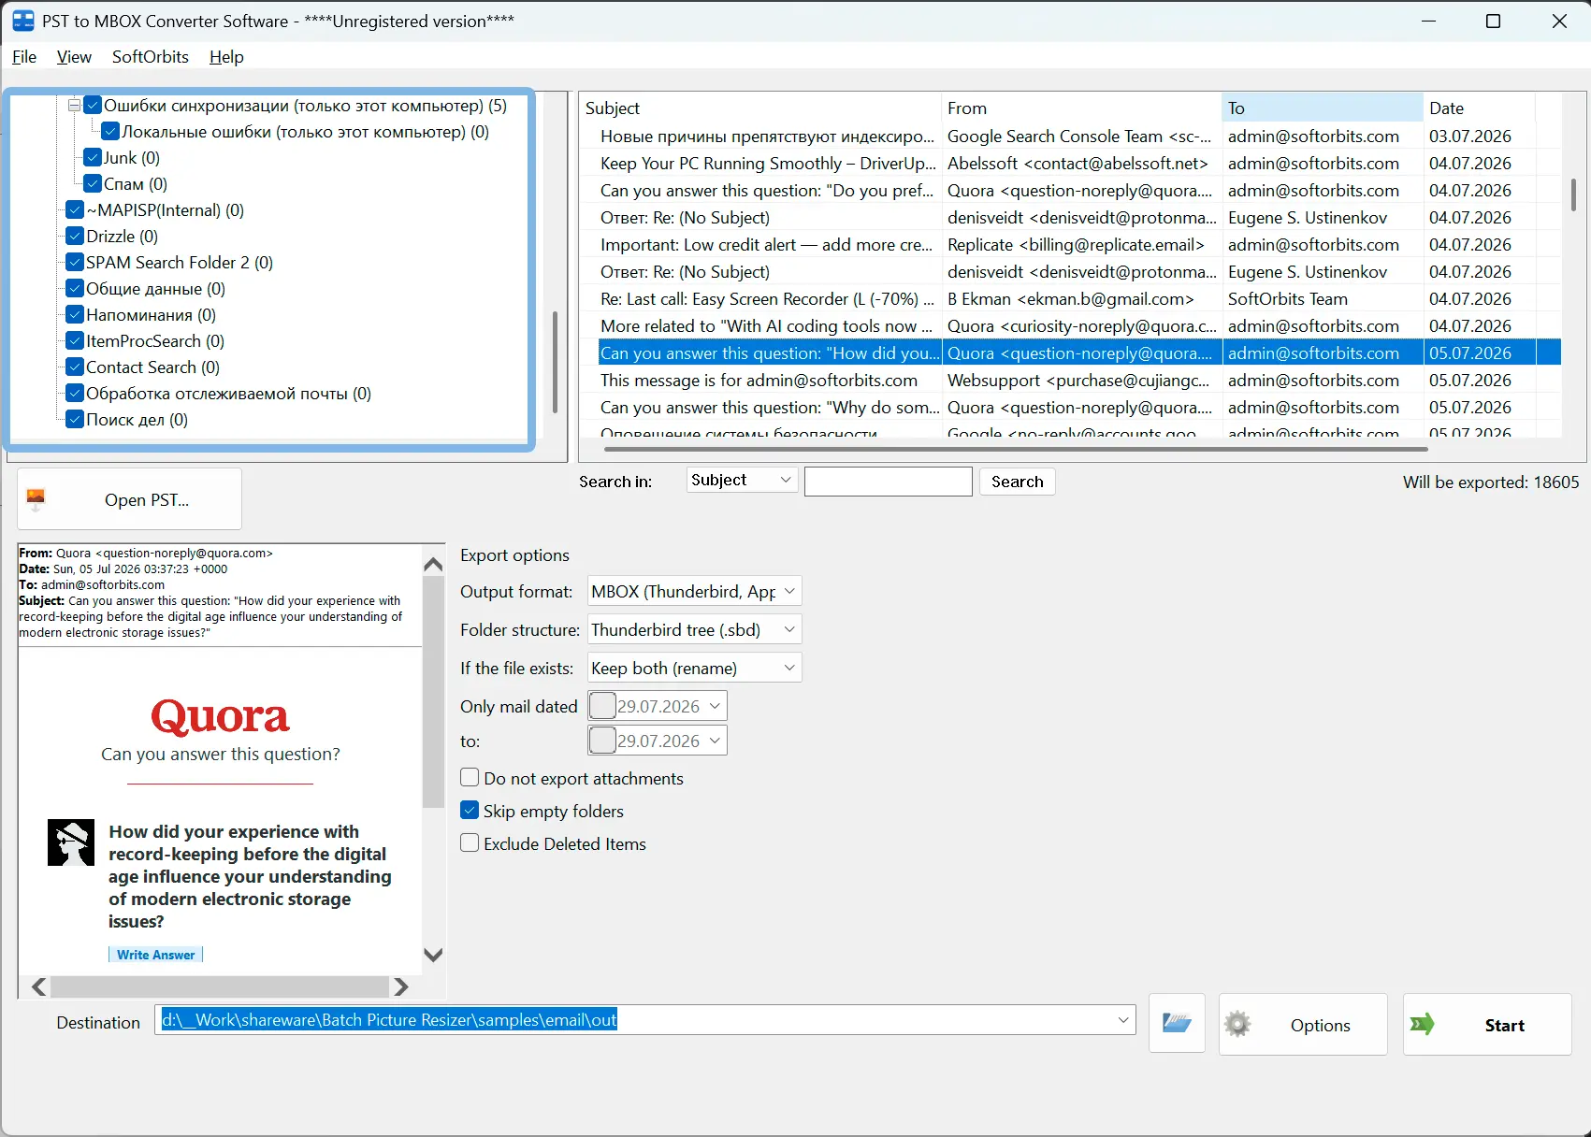Click the Options button label
1591x1137 pixels.
pos(1321,1026)
